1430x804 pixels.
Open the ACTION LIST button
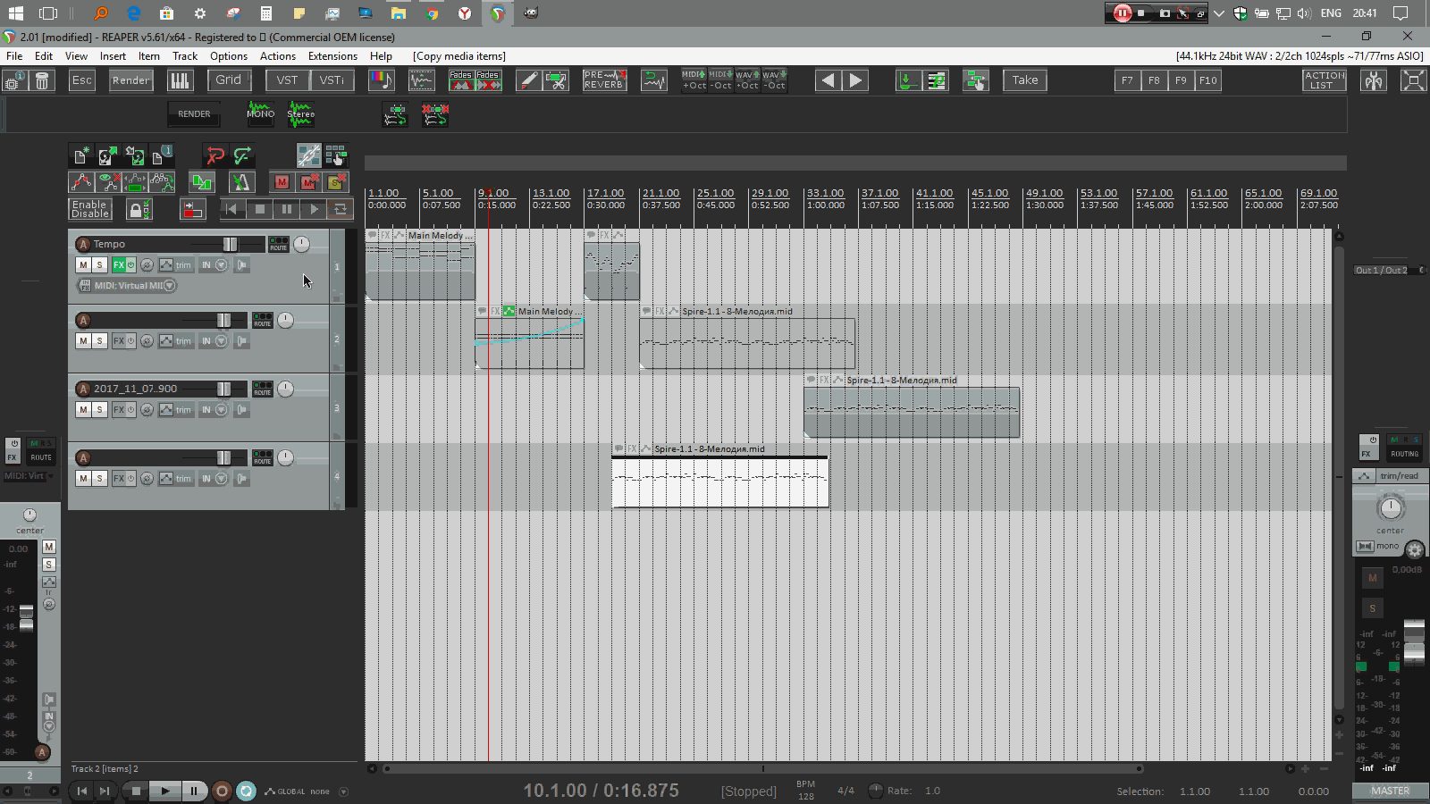tap(1325, 80)
